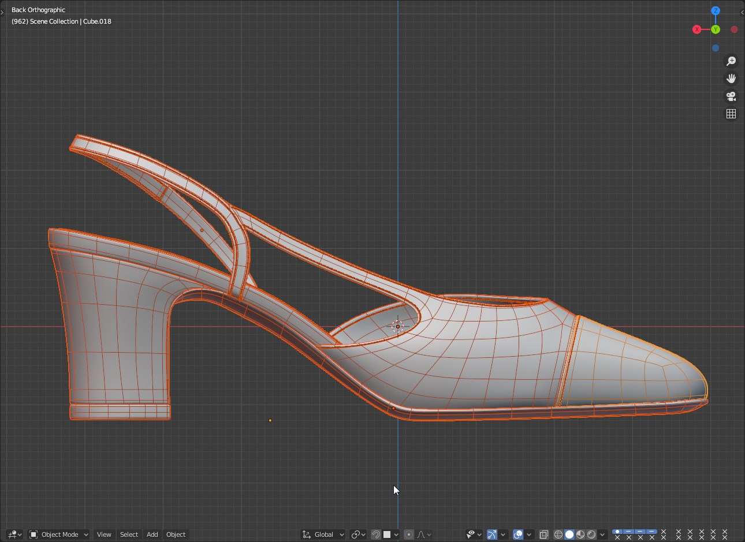Open Global transform orientation dropdown

pyautogui.click(x=323, y=534)
